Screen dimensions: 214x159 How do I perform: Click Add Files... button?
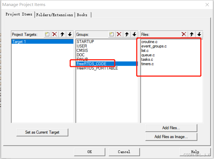(x=171, y=128)
